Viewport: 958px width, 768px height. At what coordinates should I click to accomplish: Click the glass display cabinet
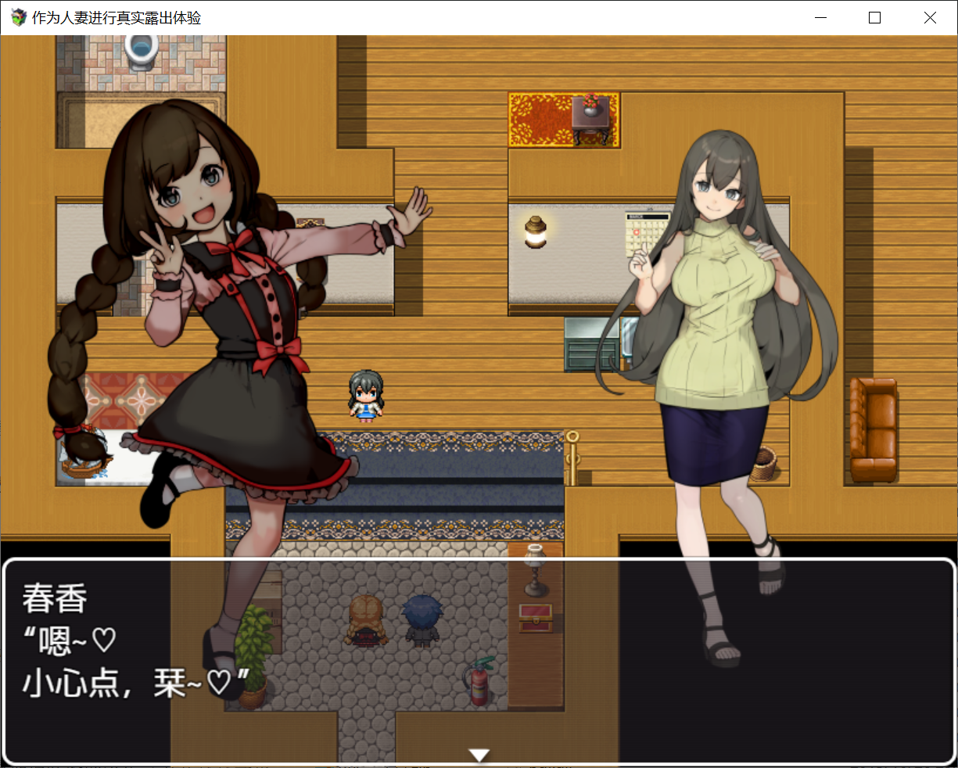(592, 344)
